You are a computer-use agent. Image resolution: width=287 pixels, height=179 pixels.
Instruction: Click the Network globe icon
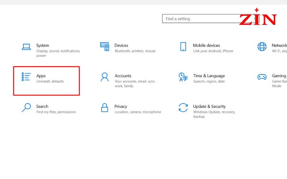pos(262,47)
